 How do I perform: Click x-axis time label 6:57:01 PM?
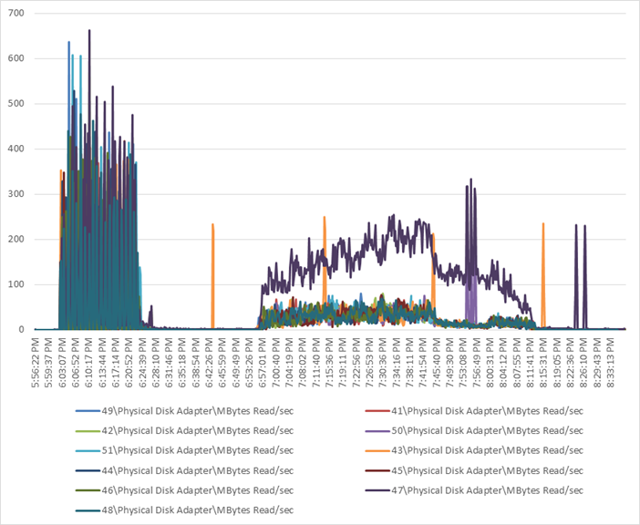(263, 363)
